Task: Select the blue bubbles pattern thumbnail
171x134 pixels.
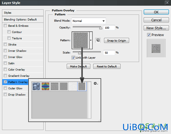Action: click(36, 86)
